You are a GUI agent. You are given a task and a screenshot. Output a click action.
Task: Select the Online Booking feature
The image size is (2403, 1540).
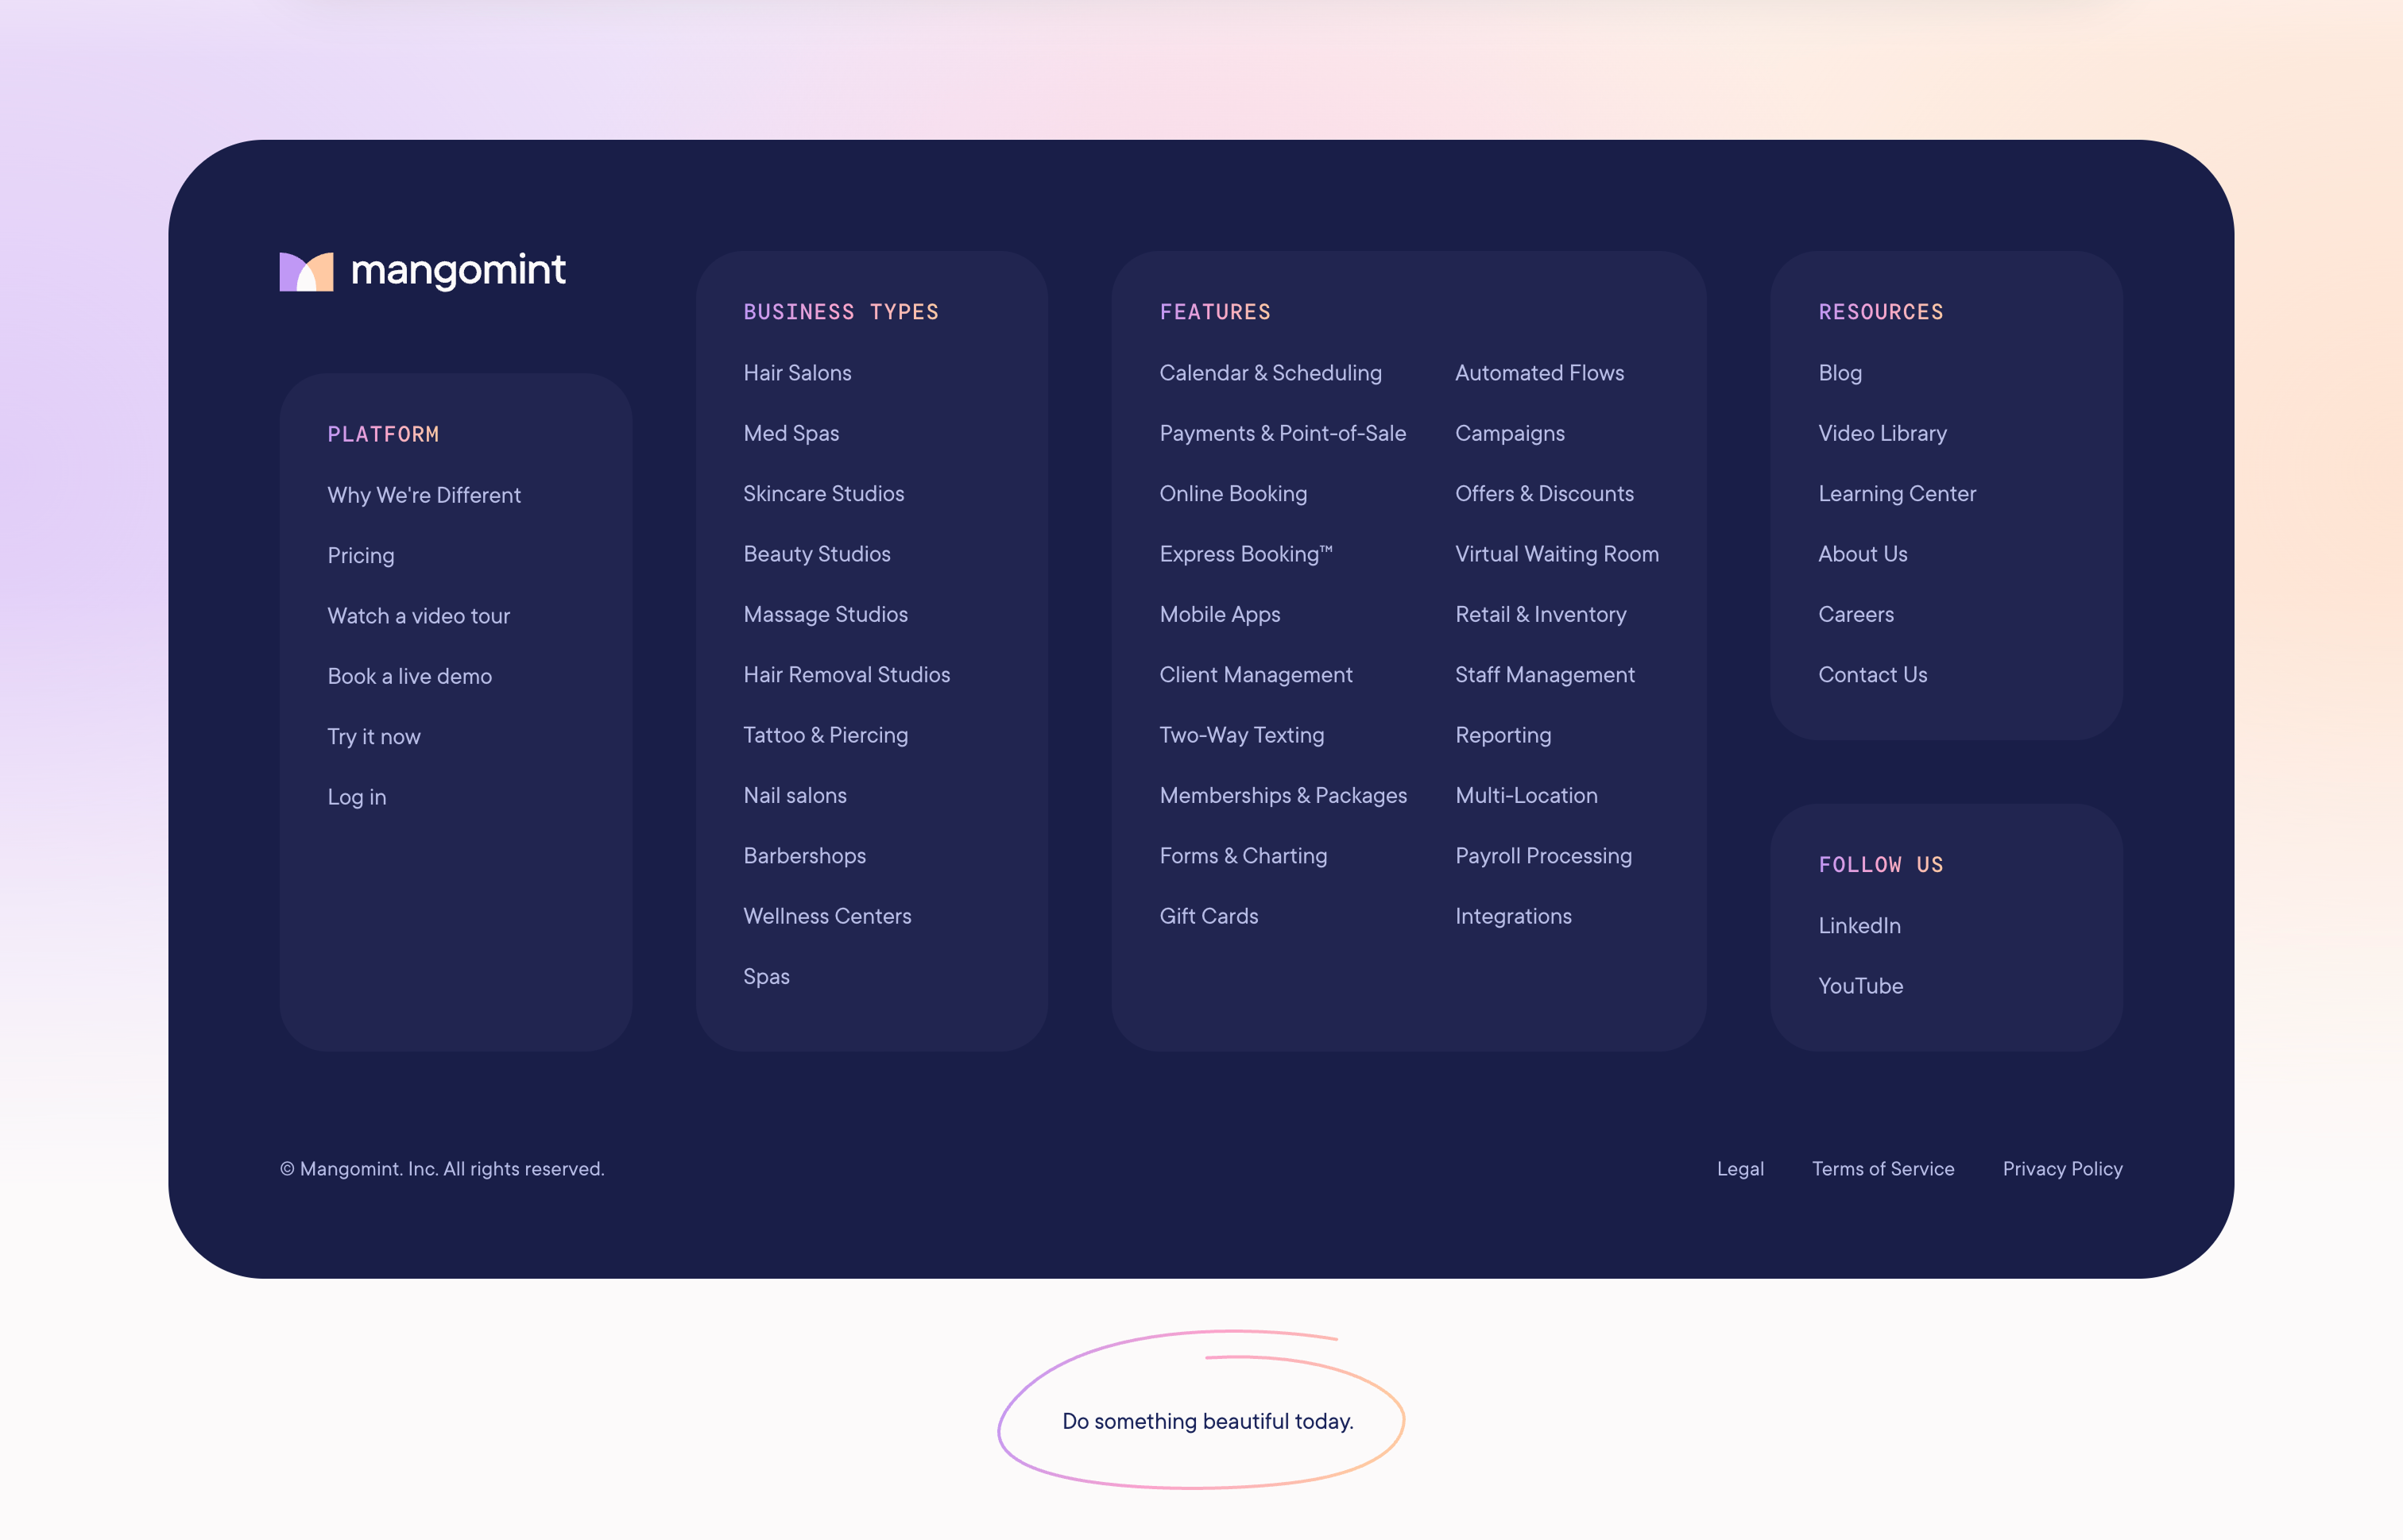(1233, 493)
